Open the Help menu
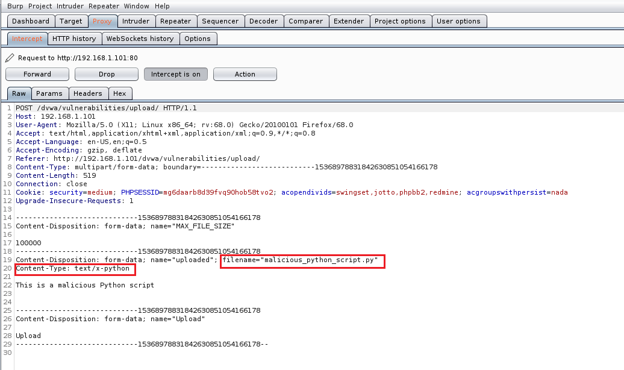Image resolution: width=624 pixels, height=370 pixels. click(x=162, y=6)
